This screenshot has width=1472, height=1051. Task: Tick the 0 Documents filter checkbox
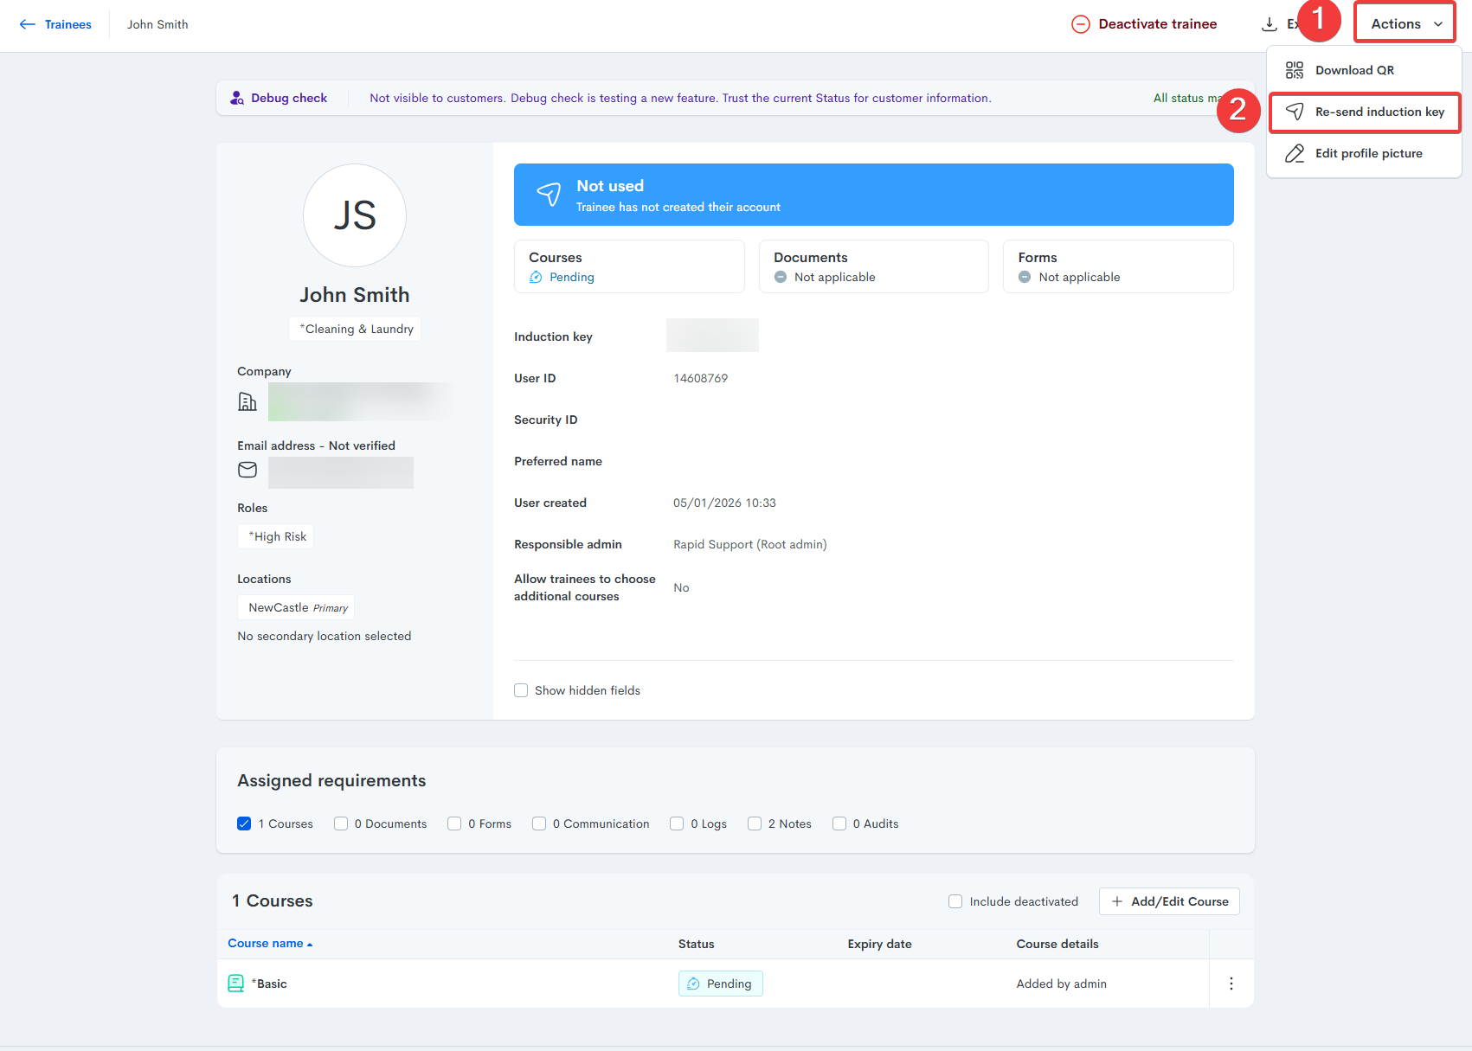[341, 823]
